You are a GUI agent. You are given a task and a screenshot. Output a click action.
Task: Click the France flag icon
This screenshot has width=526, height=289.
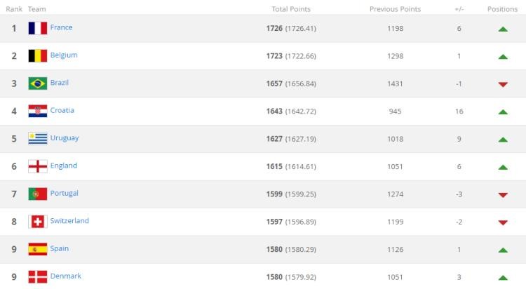(x=37, y=28)
